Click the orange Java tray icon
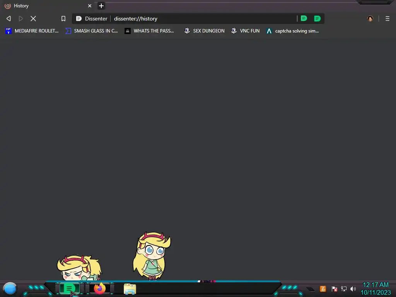396x297 pixels. (x=323, y=288)
